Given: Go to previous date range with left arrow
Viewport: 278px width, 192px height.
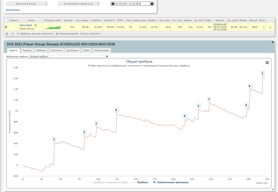Looking at the screenshot, I should coord(113,4).
